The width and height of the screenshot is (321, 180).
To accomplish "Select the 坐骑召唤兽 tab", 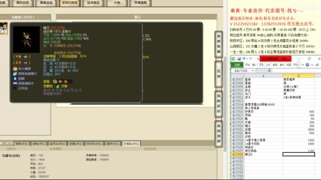I will point(70,3).
